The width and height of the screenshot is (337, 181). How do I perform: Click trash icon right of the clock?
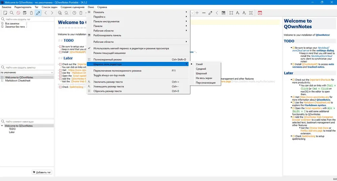81,13
